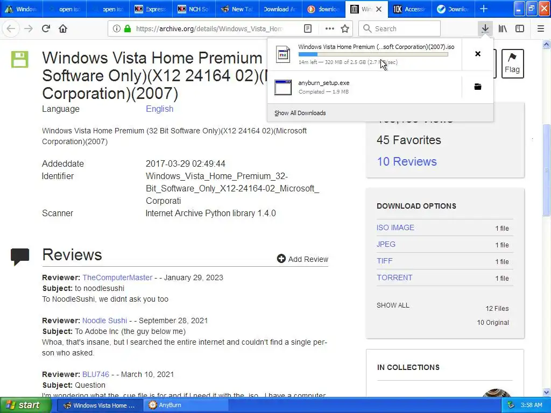Reload the page with the refresh icon
This screenshot has height=413, width=551.
[x=46, y=29]
